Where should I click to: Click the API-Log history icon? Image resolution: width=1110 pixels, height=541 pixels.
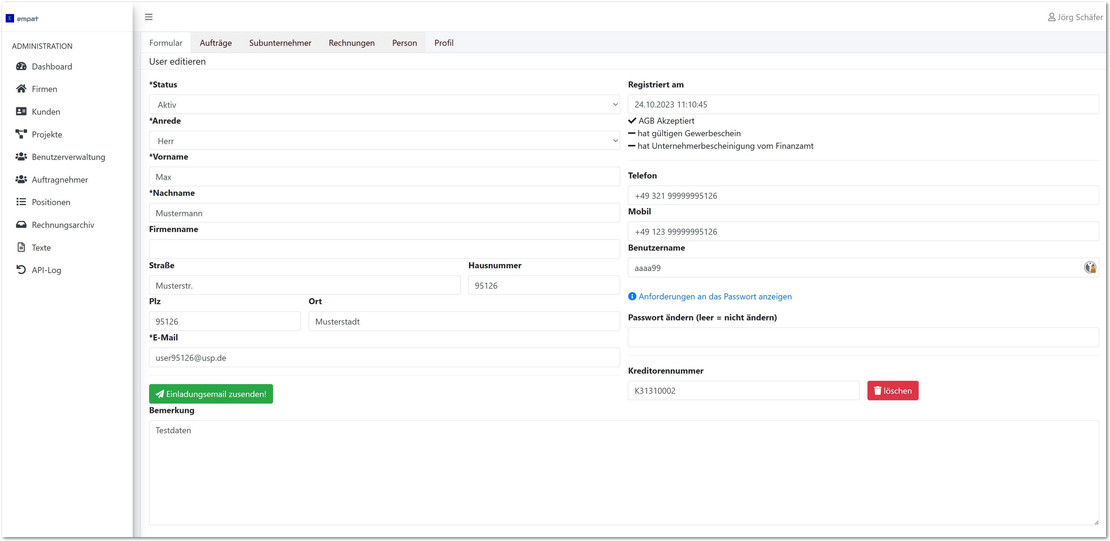tap(21, 270)
